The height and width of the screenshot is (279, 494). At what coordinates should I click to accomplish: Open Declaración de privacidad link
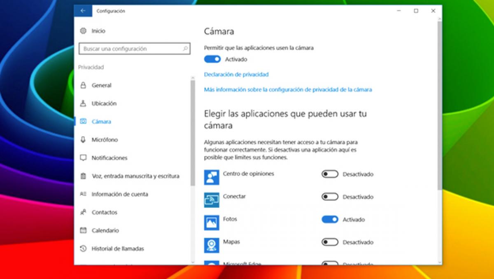point(236,75)
